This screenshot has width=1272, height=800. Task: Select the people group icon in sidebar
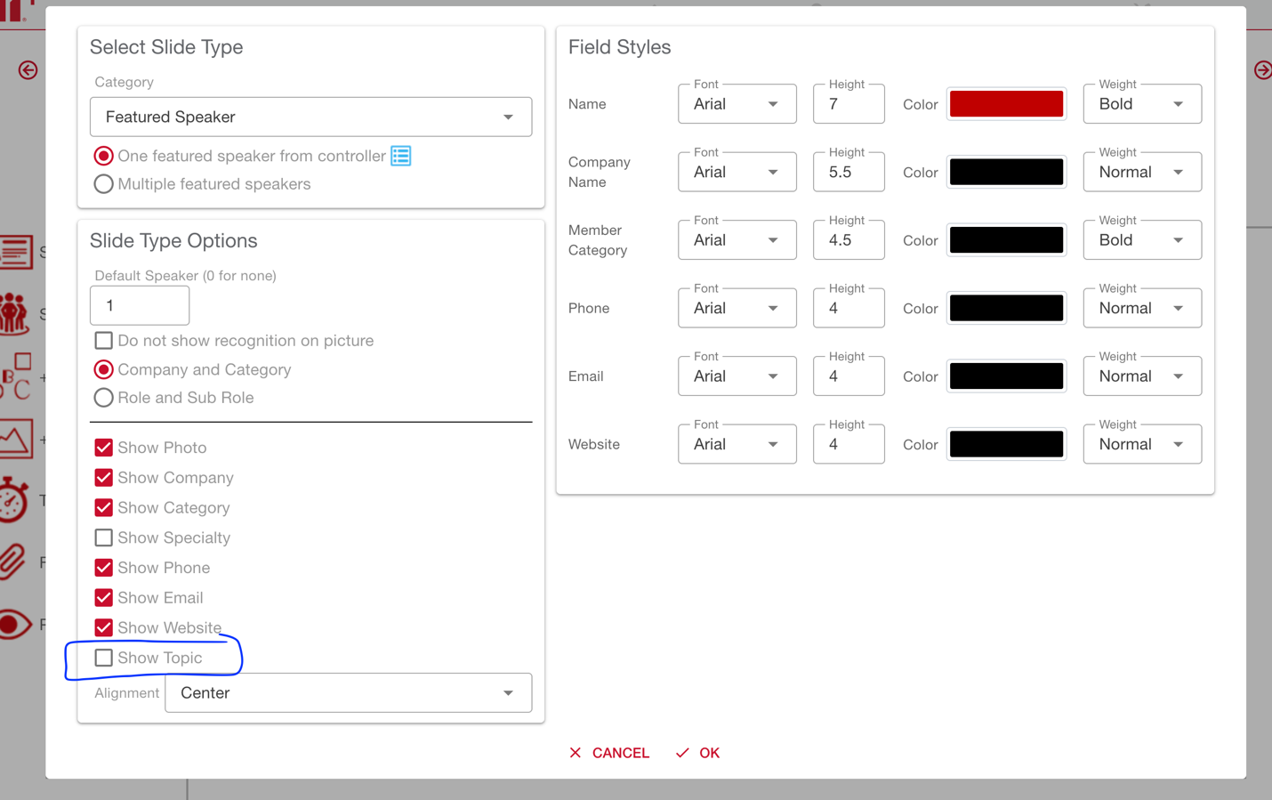pos(14,313)
